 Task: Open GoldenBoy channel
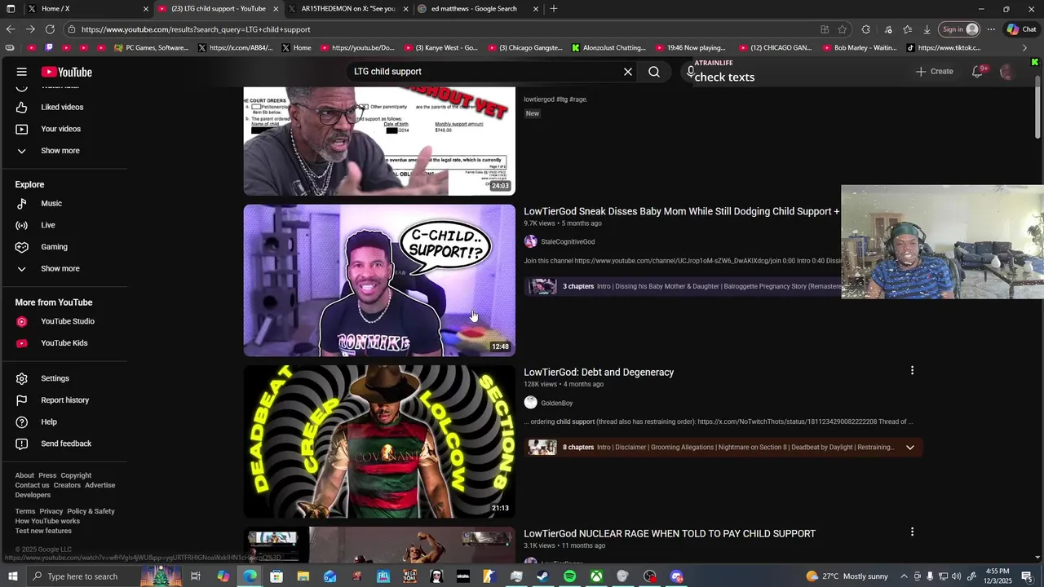pyautogui.click(x=557, y=403)
